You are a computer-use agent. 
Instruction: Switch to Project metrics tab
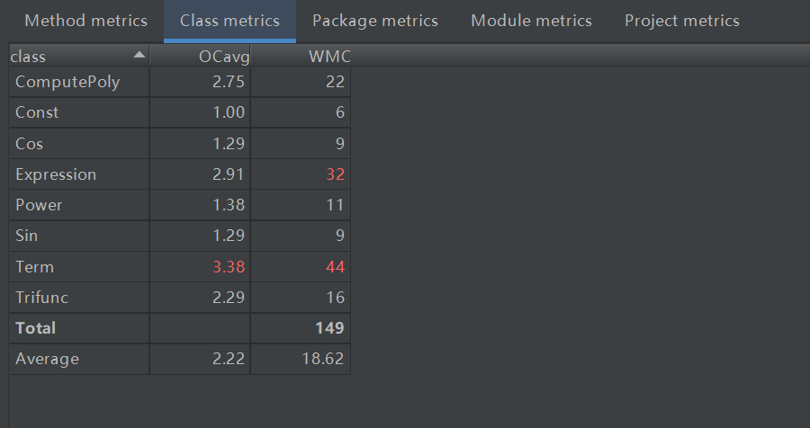[x=681, y=21]
